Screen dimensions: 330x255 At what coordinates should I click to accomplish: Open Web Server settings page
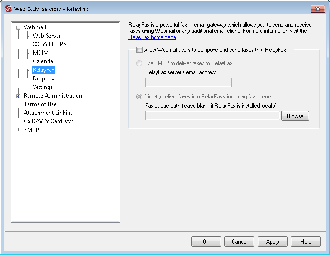pyautogui.click(x=47, y=36)
